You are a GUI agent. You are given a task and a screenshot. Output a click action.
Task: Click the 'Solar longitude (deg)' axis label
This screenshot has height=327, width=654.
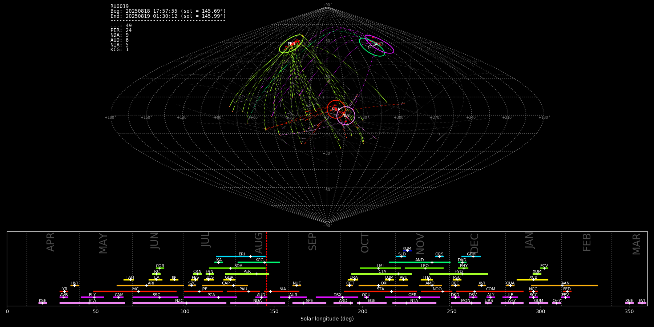327,319
